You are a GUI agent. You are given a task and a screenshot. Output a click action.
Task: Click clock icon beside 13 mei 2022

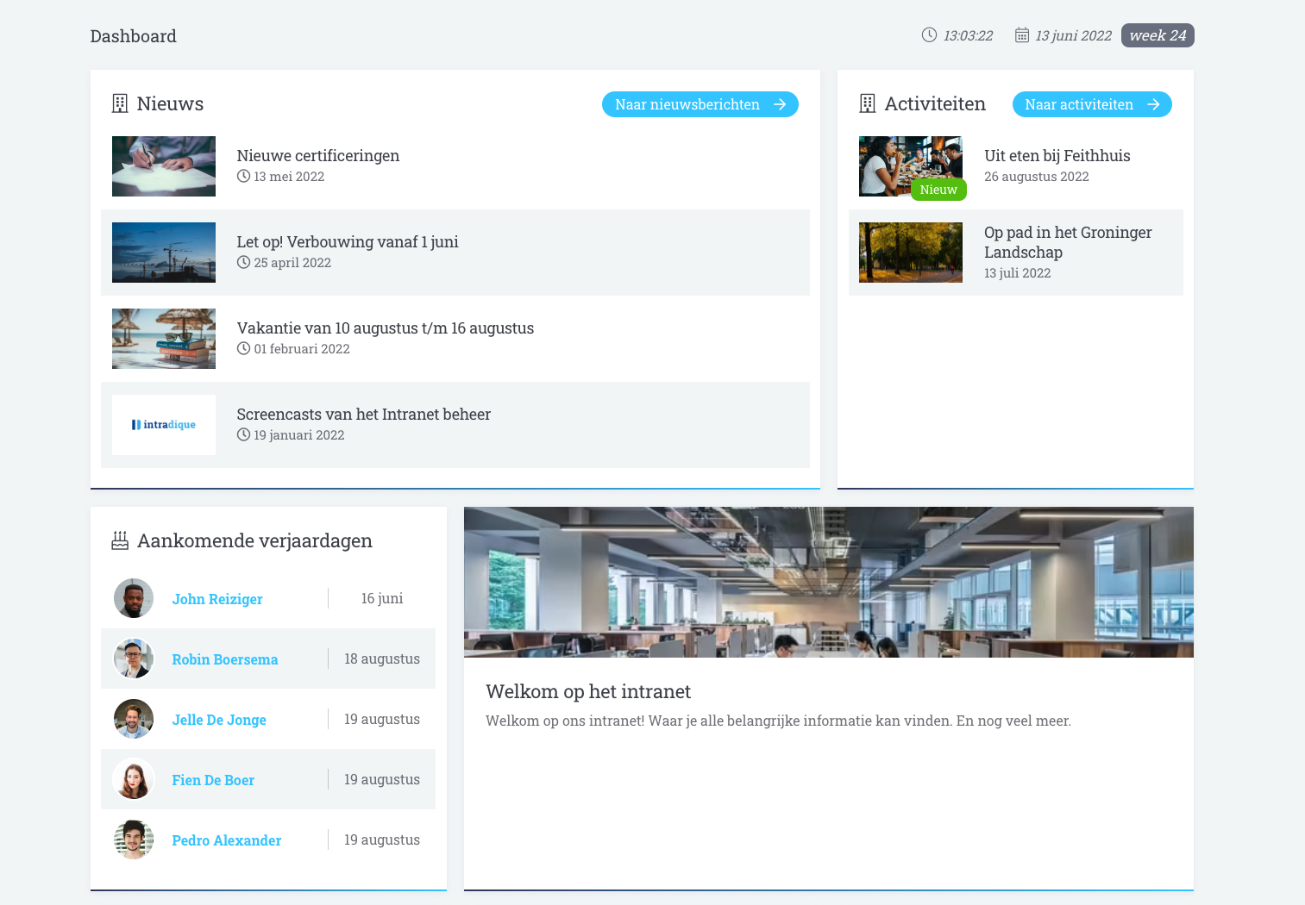point(244,176)
